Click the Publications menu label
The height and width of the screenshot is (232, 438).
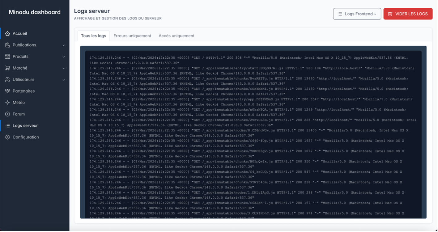pos(24,45)
